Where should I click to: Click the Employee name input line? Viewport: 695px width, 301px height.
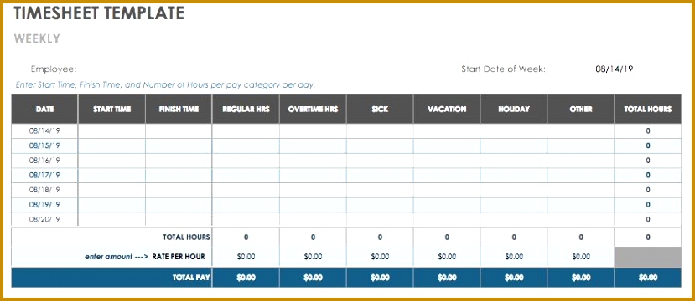(212, 69)
